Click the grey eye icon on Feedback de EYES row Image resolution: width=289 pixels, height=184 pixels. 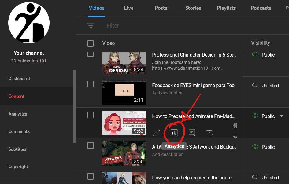(255, 85)
